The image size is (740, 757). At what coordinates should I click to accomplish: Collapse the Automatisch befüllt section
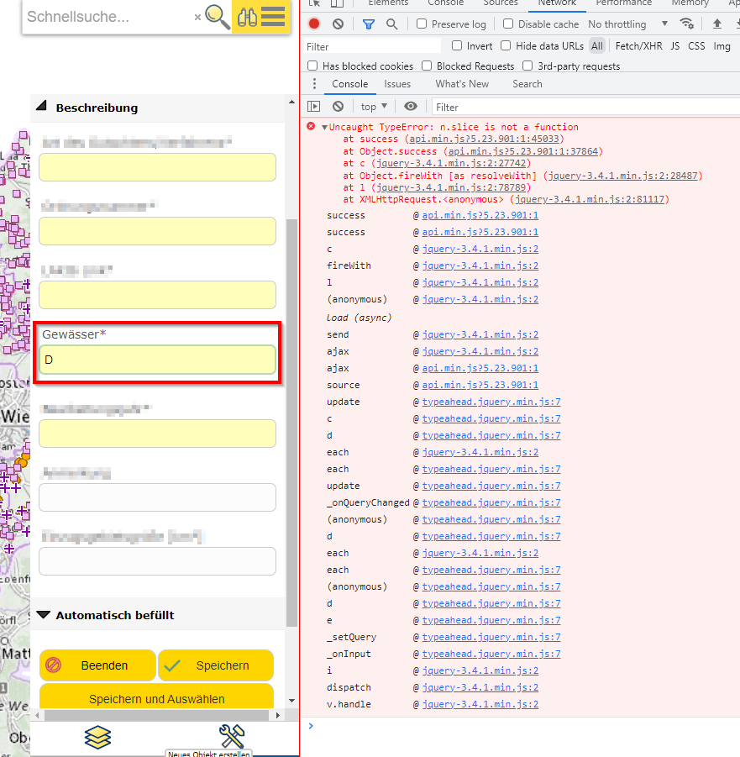click(x=44, y=614)
